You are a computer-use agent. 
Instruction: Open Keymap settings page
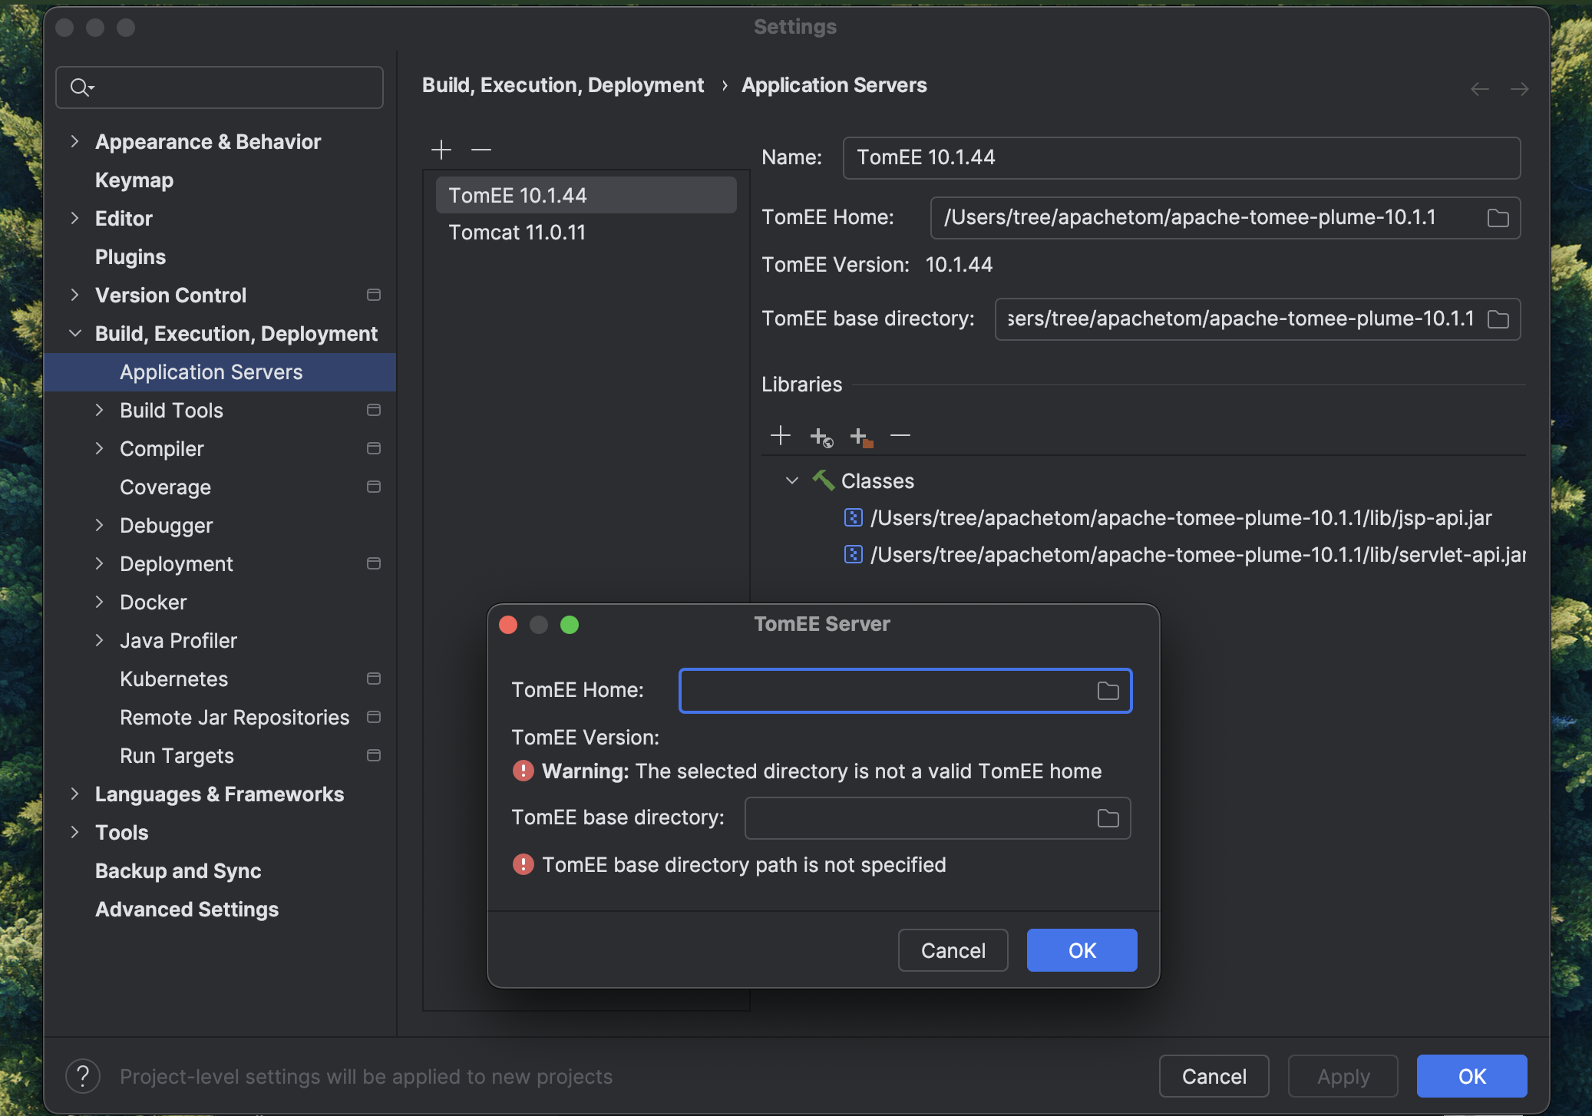click(134, 180)
